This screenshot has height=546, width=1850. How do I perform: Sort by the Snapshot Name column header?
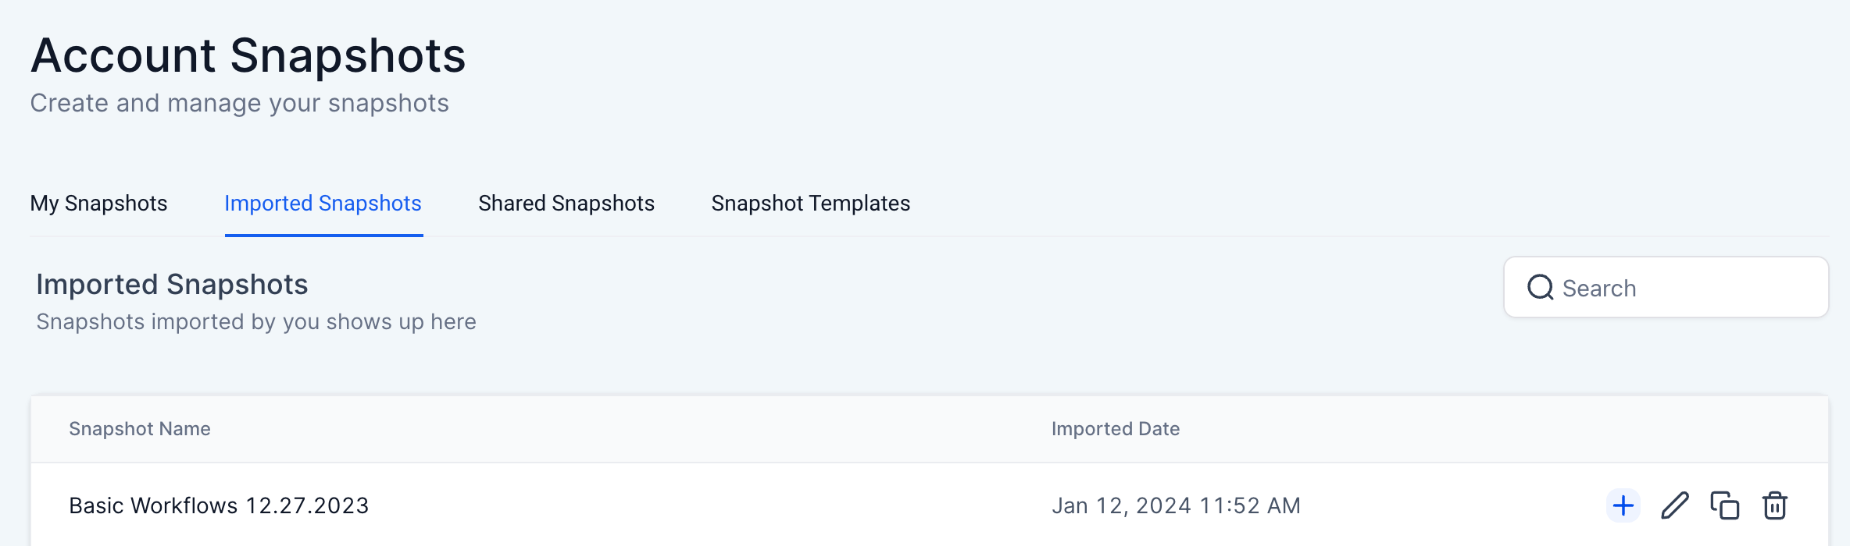pyautogui.click(x=140, y=429)
